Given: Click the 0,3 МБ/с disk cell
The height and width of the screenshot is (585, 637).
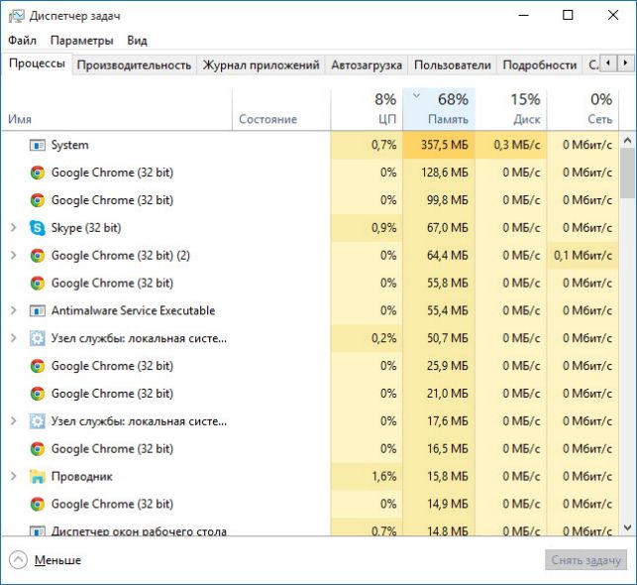Looking at the screenshot, I should pyautogui.click(x=511, y=145).
